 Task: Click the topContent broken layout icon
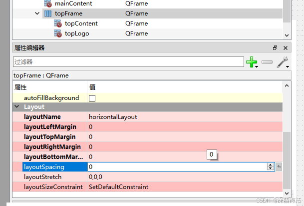[x=58, y=23]
